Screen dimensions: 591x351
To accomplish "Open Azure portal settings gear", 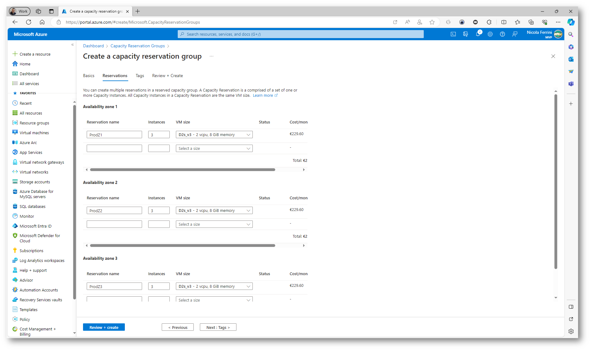I will [490, 34].
